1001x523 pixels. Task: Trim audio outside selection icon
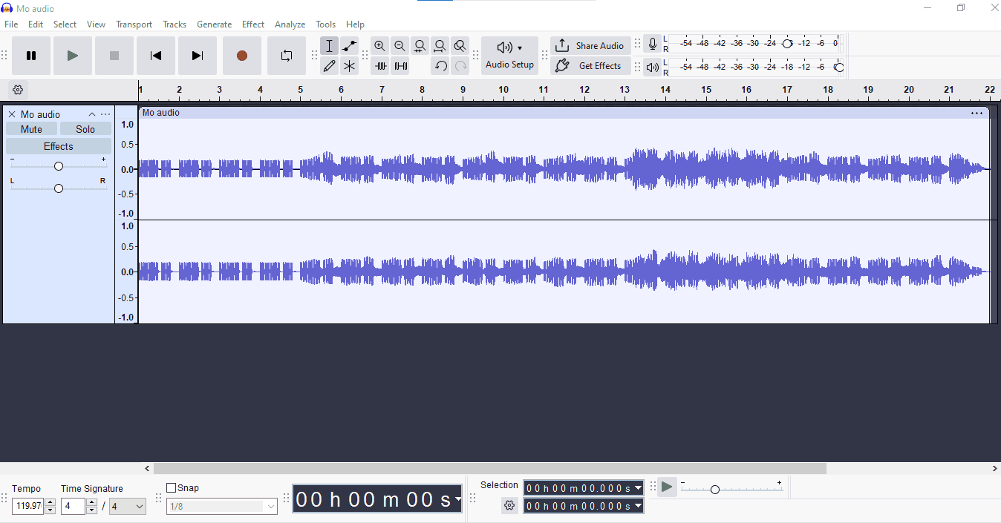click(x=380, y=66)
